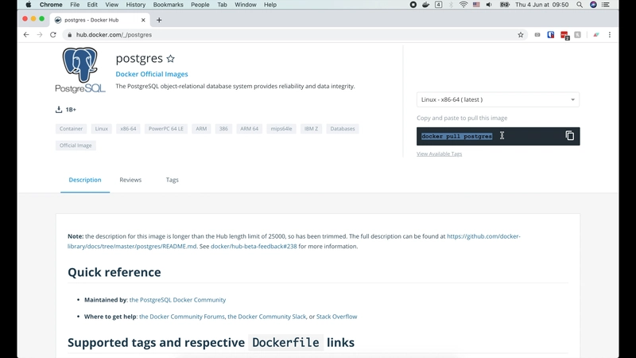This screenshot has height=358, width=636.
Task: Copy the docker pull command icon
Action: tap(569, 135)
